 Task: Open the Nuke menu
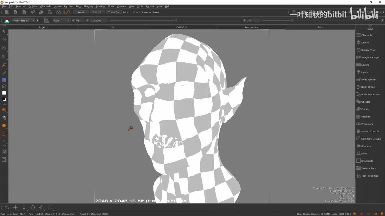(159, 6)
